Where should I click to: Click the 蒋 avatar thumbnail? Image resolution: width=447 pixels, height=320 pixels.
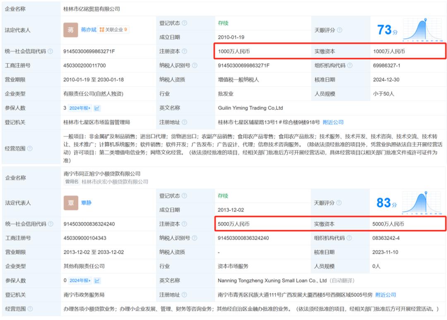pyautogui.click(x=71, y=30)
